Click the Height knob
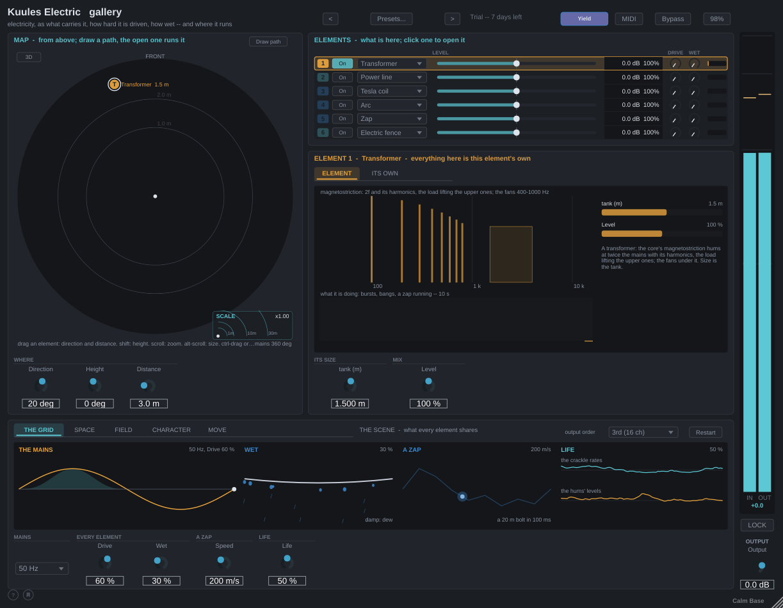The height and width of the screenshot is (608, 783). click(95, 385)
